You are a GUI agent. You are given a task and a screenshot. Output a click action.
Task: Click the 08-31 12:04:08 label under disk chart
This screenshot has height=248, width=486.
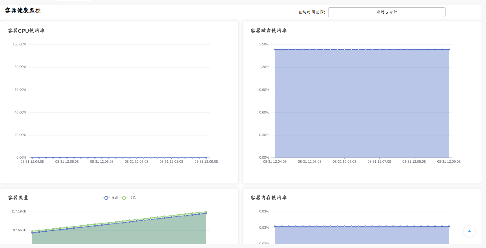point(275,162)
